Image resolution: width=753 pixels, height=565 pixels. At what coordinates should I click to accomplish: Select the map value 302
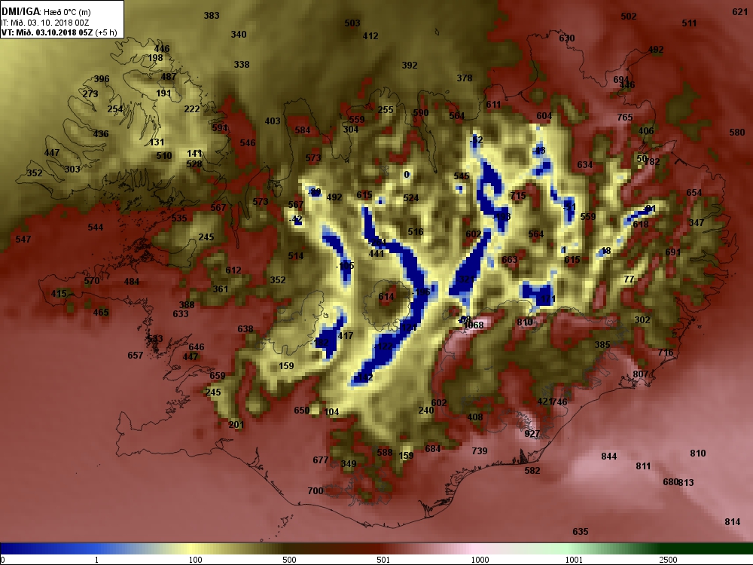(642, 320)
